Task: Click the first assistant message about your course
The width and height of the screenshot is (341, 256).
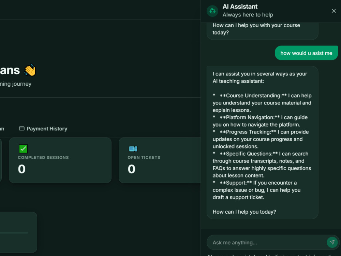Action: pyautogui.click(x=262, y=30)
